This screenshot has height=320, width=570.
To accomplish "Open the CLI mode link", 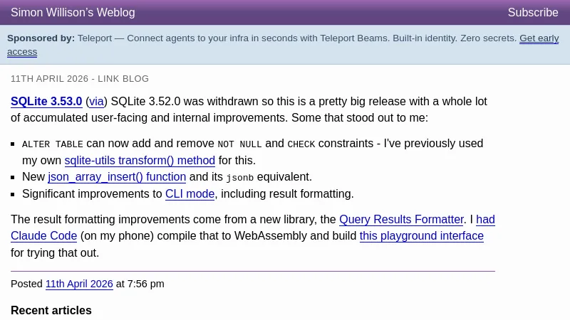I will [x=190, y=194].
